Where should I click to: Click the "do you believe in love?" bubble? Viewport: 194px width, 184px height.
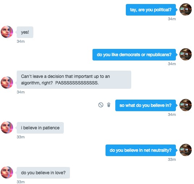tap(43, 173)
